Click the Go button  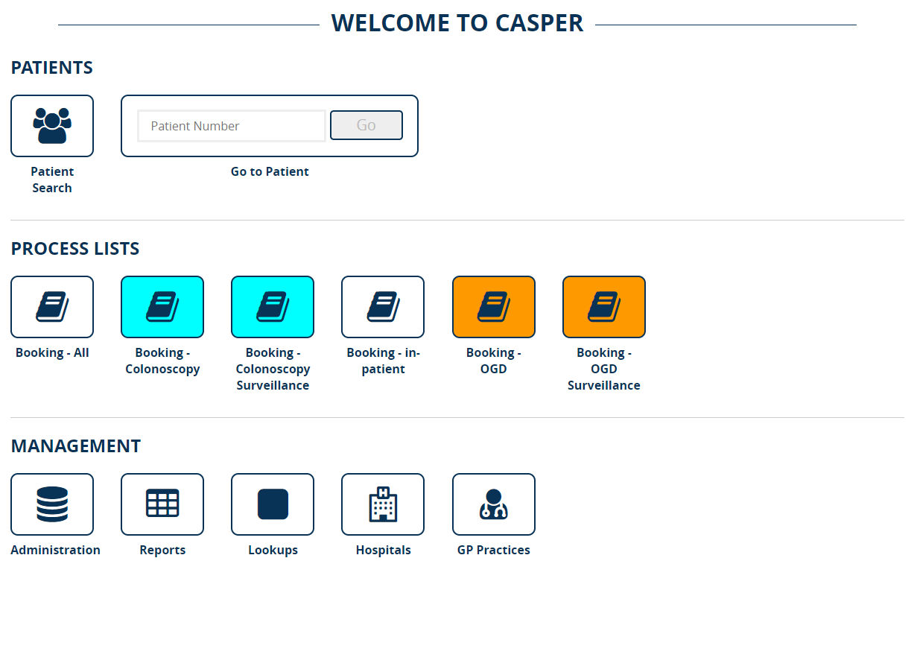(366, 125)
